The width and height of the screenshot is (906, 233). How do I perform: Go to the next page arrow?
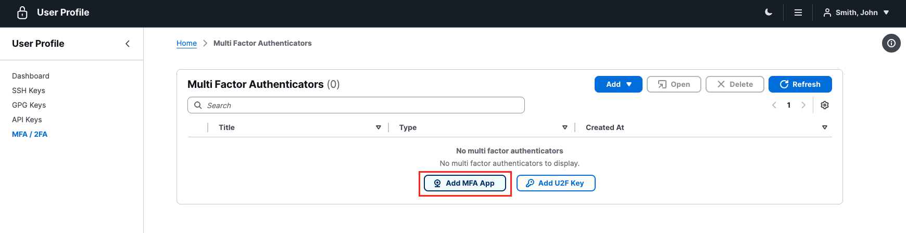pos(803,105)
